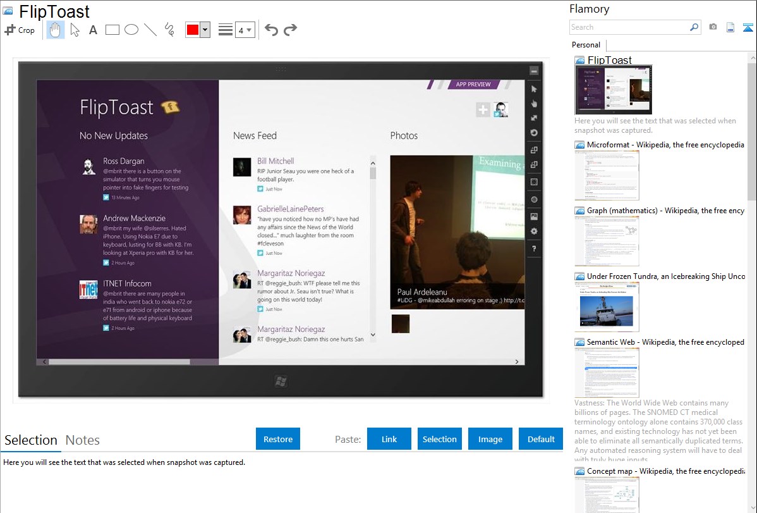757x513 pixels.
Task: Activate the Crop tool
Action: tap(20, 30)
